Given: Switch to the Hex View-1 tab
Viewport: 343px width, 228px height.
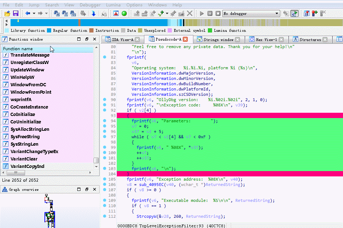Looking at the screenshot, I should (266, 40).
